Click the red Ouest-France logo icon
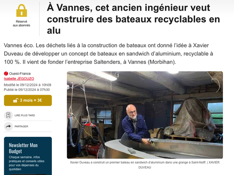 [6, 73]
